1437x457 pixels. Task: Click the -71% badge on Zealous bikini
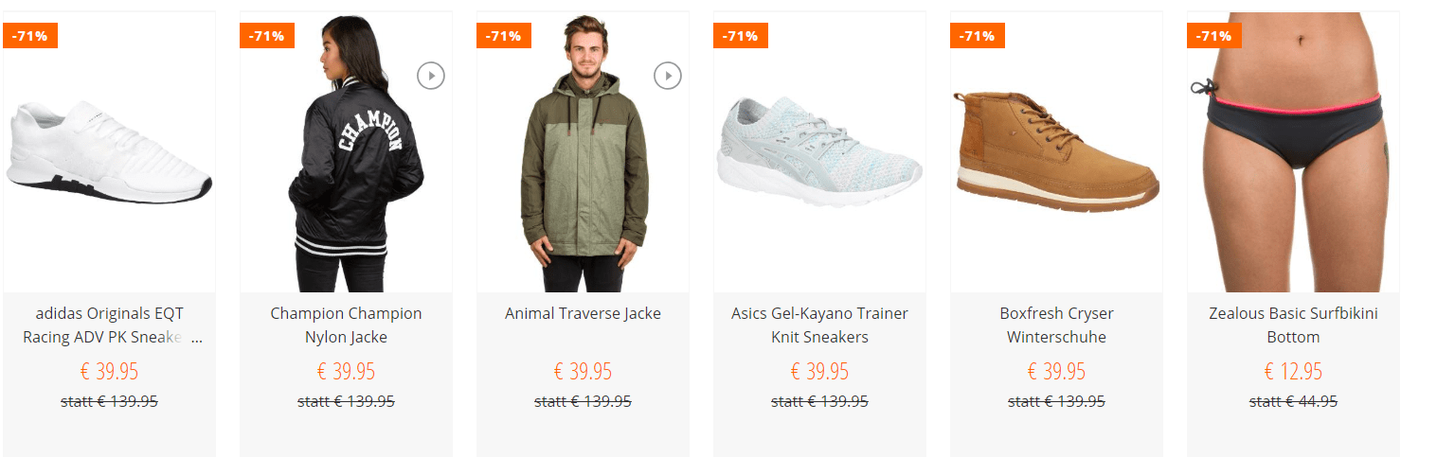point(1213,36)
